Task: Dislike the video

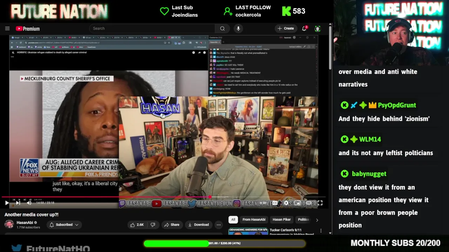Action: click(153, 225)
